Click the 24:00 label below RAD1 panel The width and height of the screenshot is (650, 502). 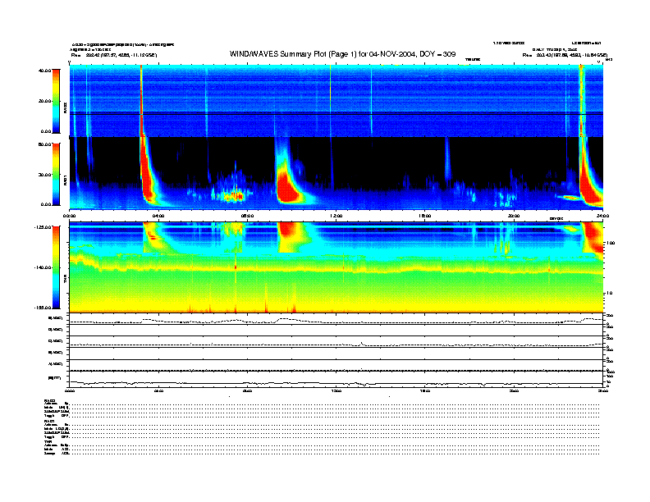[x=601, y=216]
